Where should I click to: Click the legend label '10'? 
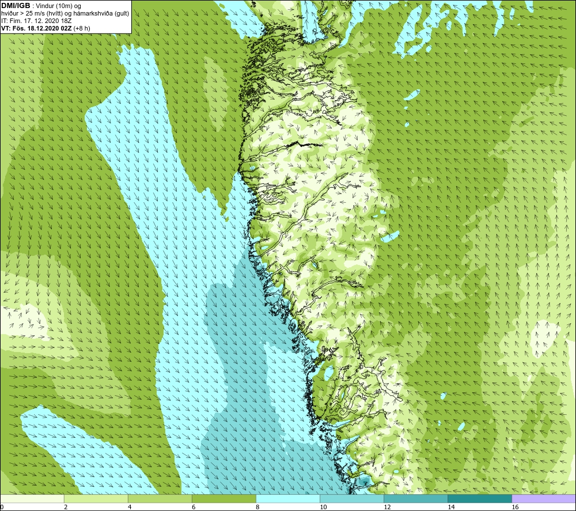[323, 507]
